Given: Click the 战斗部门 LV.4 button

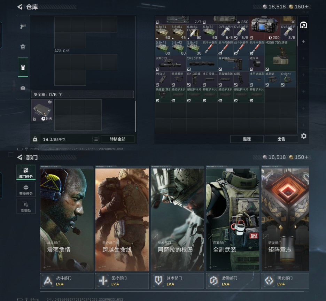Looking at the screenshot, I should pyautogui.click(x=67, y=281).
